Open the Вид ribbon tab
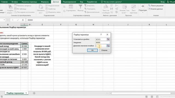Screen dimensions: 175x98 point(81,2)
